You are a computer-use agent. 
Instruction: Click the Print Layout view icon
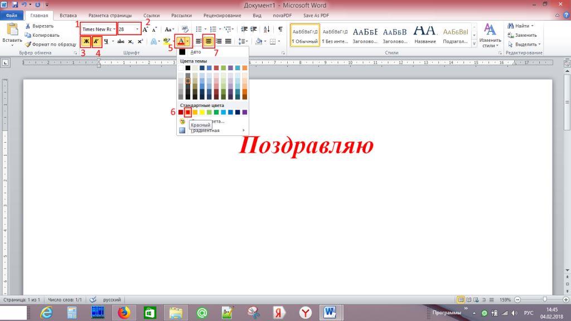461,299
